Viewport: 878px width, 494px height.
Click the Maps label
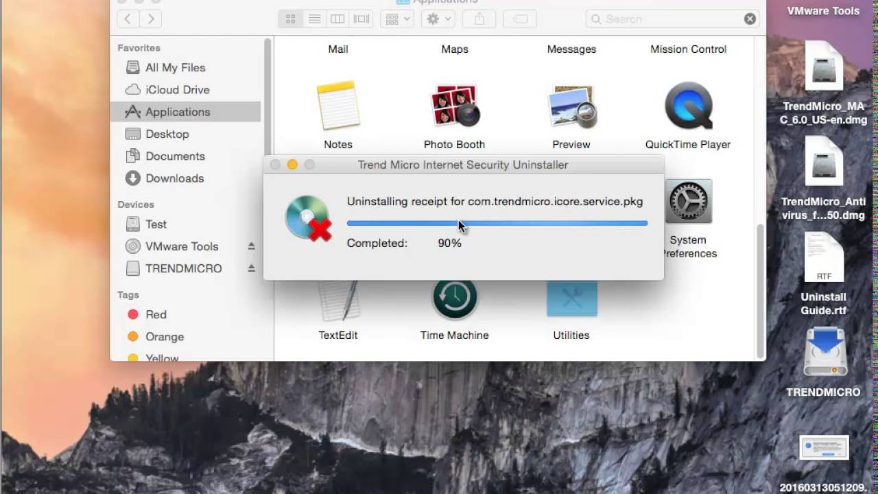(455, 49)
